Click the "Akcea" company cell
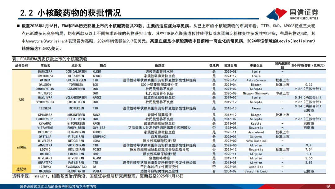The image size is (335, 189). [x=256, y=108]
